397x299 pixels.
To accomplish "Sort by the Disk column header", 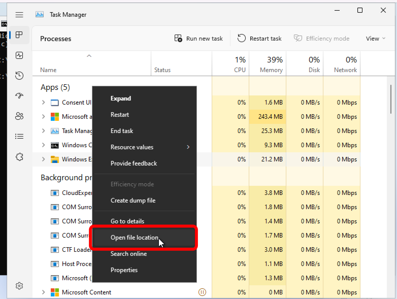I will point(305,64).
